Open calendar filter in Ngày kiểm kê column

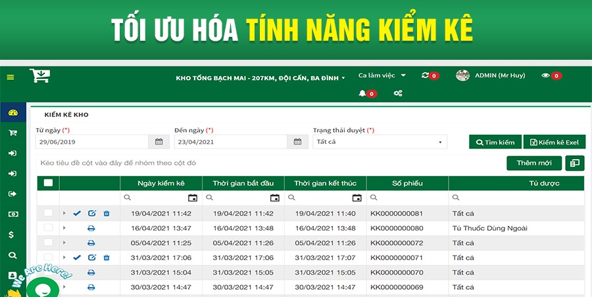[193, 198]
